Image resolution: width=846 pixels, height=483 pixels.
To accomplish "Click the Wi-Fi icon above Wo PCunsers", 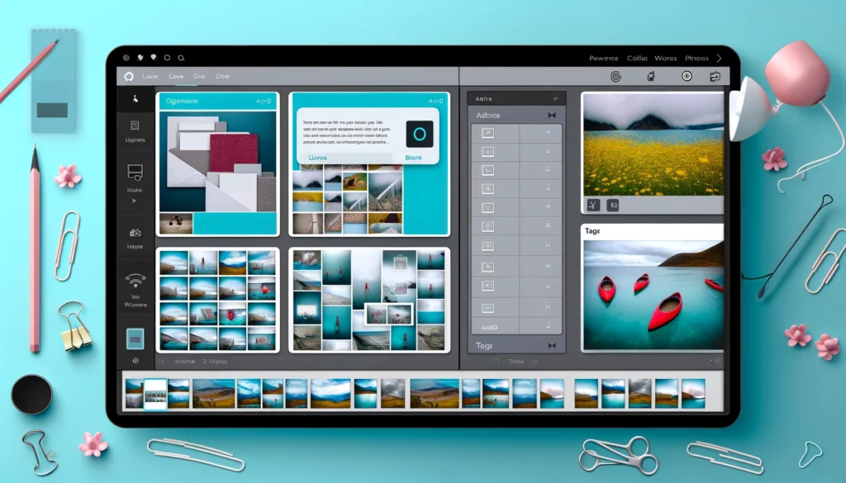I will point(135,281).
